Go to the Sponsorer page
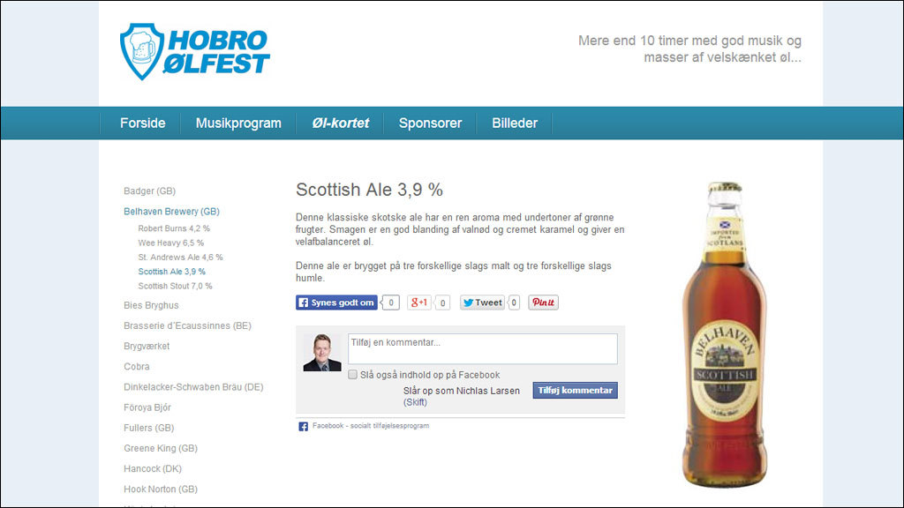The width and height of the screenshot is (904, 508). [x=430, y=123]
